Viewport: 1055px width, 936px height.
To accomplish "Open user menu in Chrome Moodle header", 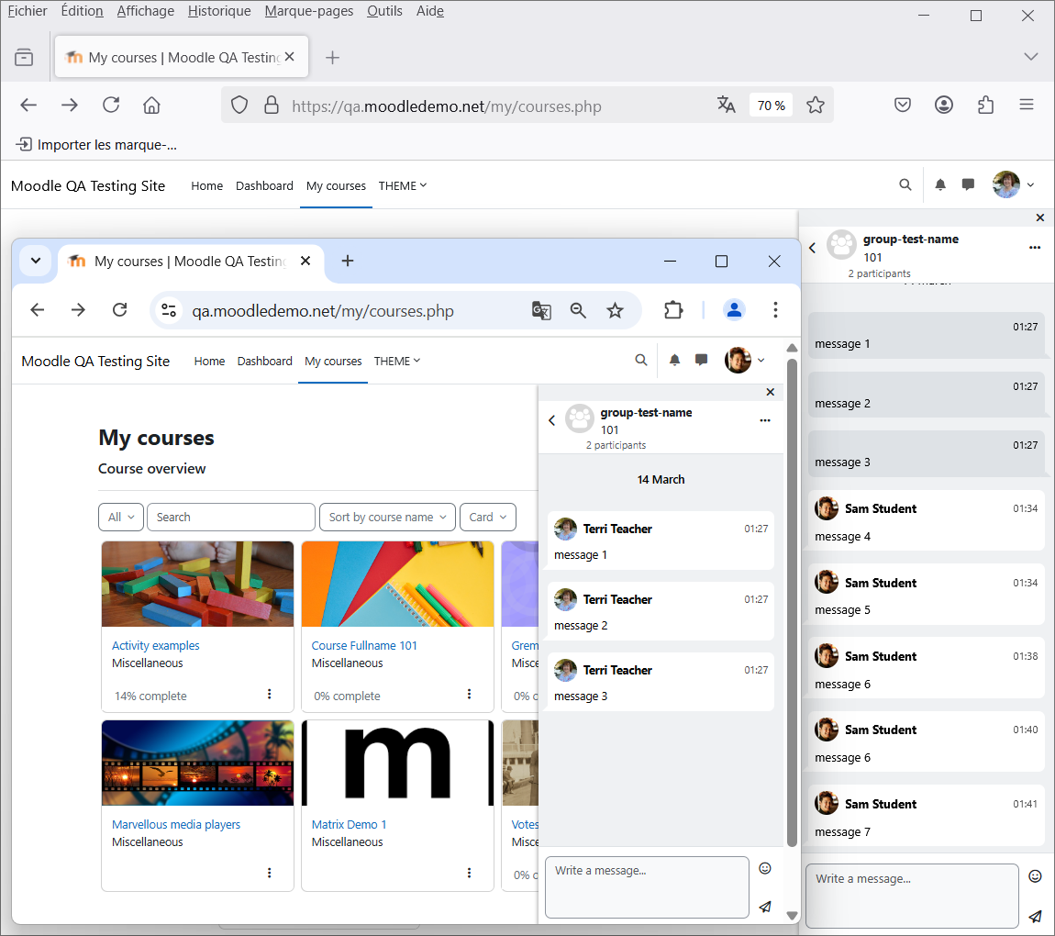I will [x=745, y=360].
